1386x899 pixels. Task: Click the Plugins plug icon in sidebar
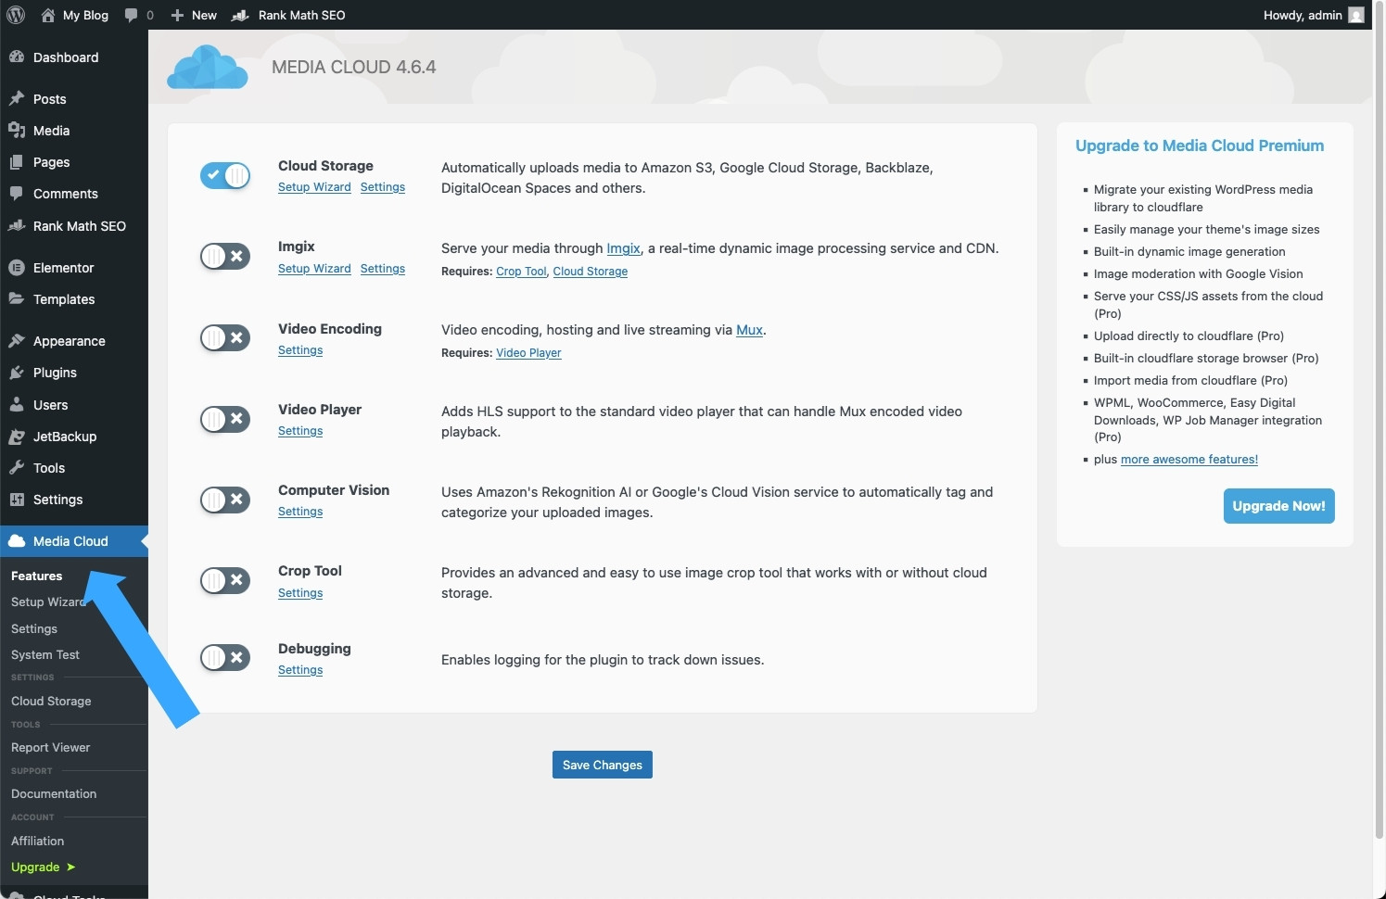(x=17, y=373)
